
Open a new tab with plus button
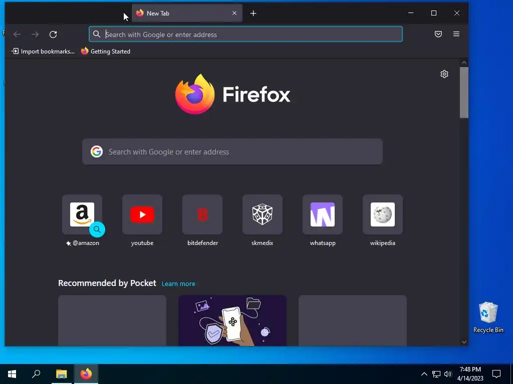tap(253, 13)
